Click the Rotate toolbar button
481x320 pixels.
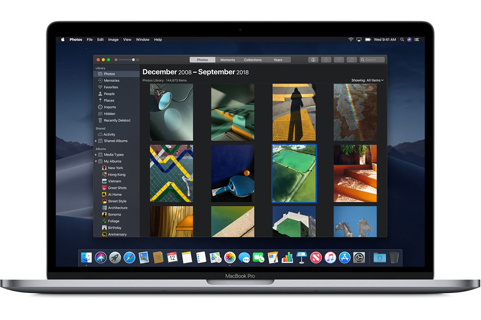point(351,60)
